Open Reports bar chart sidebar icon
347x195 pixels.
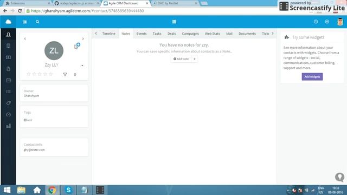(9, 126)
